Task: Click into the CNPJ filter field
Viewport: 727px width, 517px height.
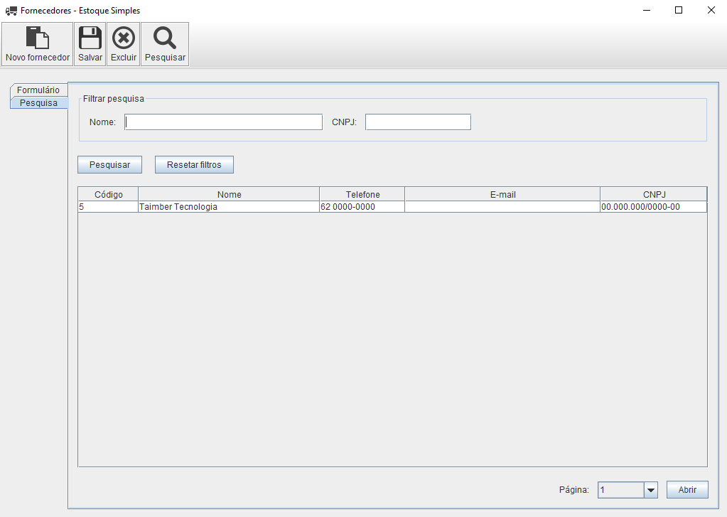Action: 418,122
